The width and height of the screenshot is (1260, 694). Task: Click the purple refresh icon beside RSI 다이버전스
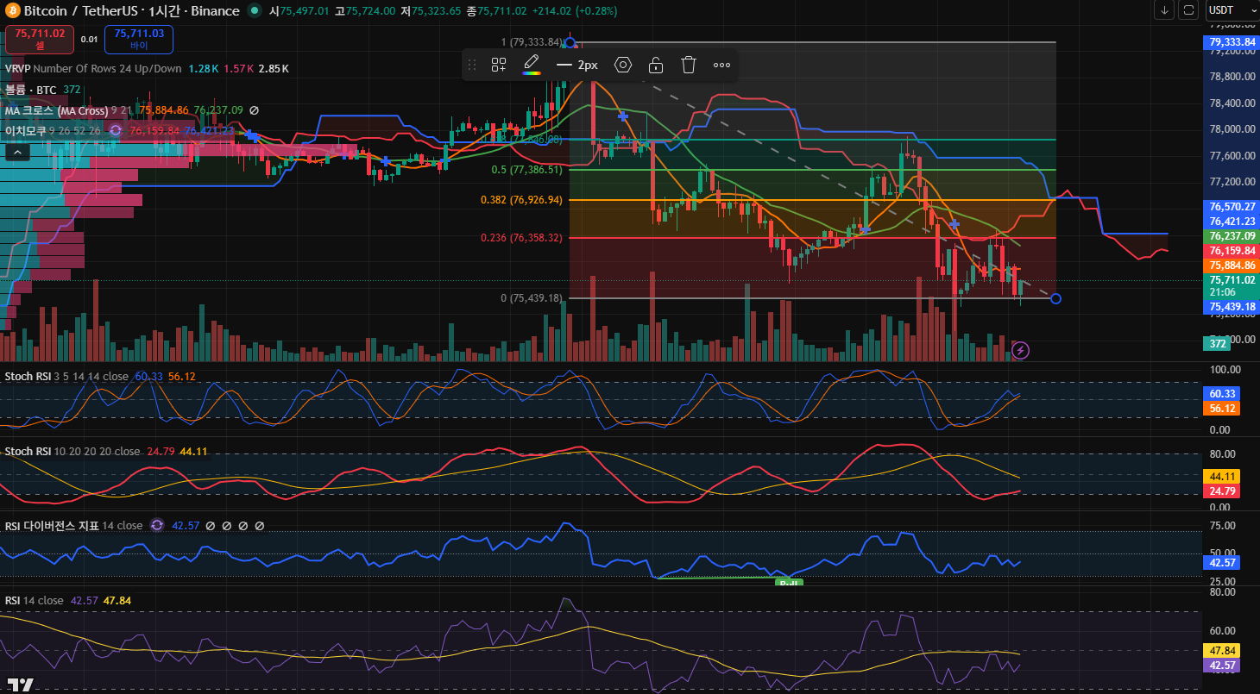(157, 525)
